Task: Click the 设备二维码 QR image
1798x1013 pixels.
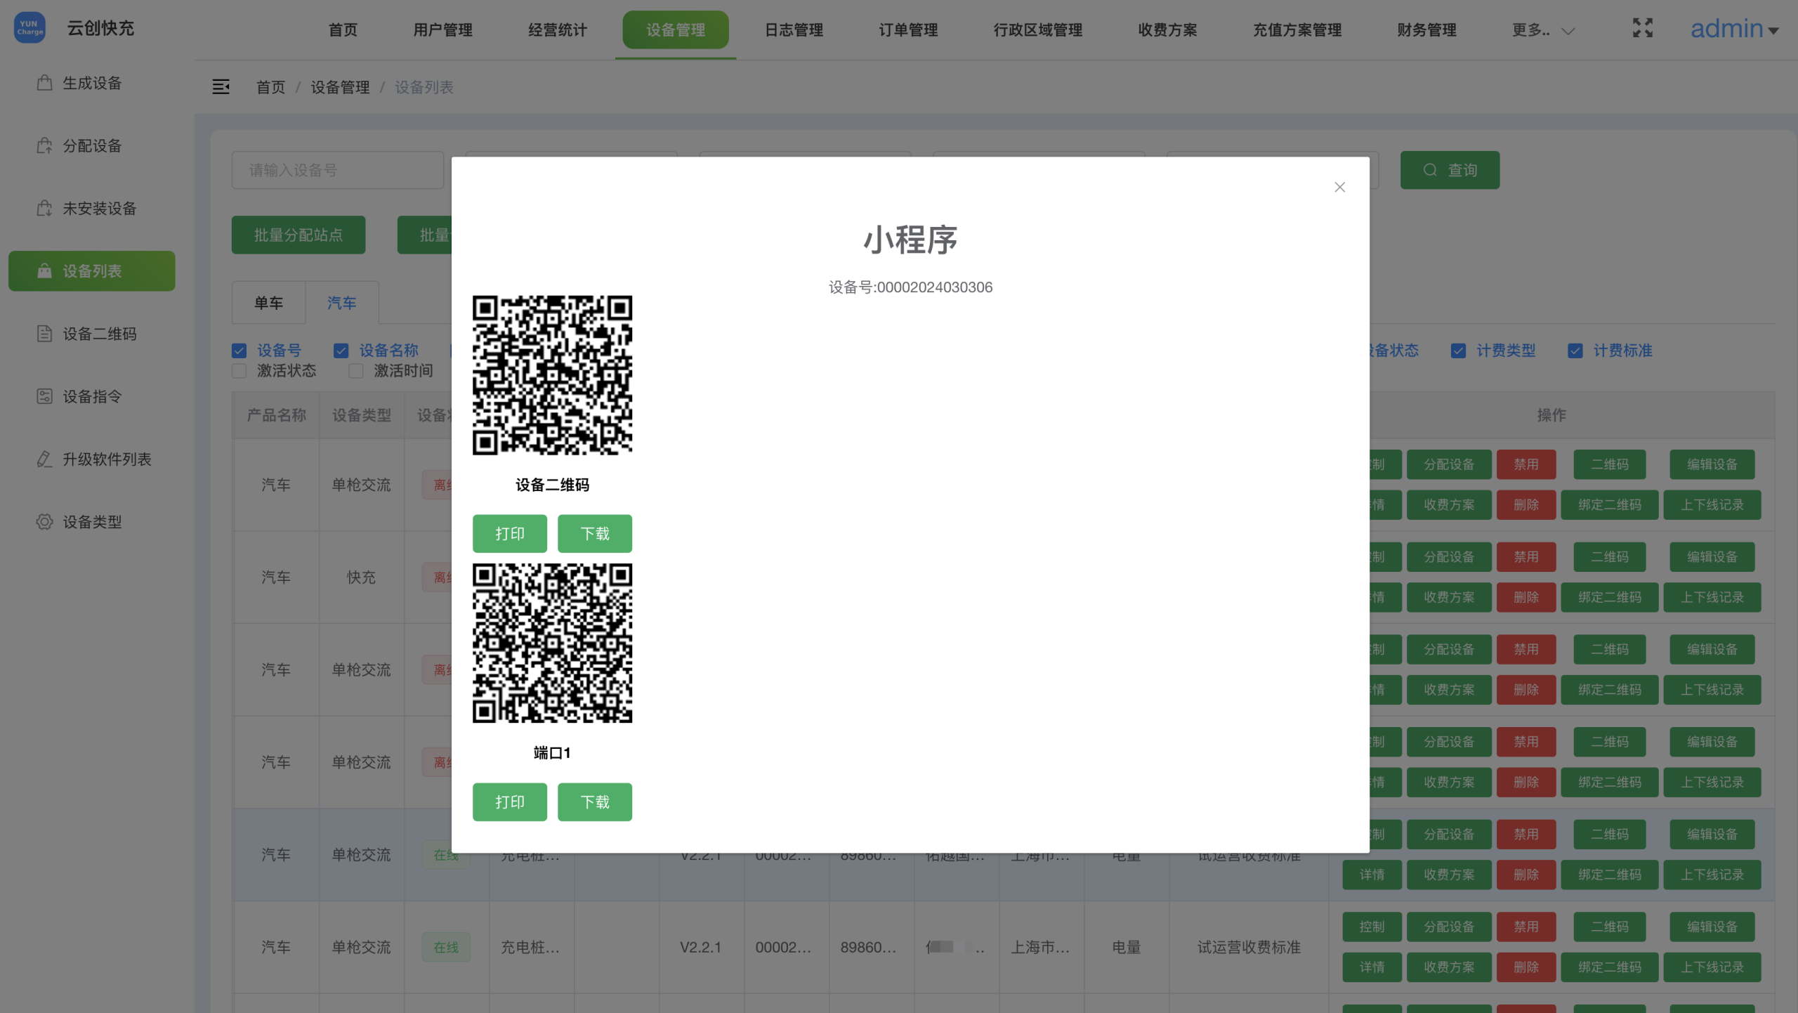Action: (552, 375)
